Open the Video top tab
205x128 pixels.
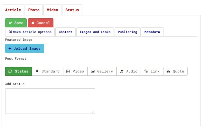tap(52, 10)
